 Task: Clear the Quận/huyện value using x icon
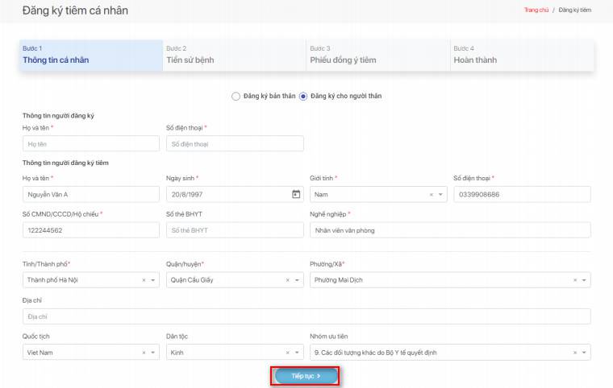287,280
